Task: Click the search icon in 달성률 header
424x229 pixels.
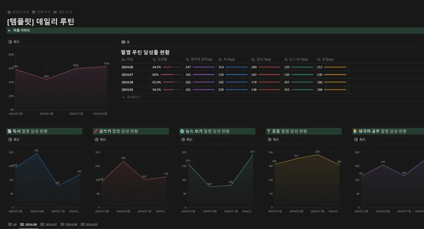Action: [x=154, y=59]
